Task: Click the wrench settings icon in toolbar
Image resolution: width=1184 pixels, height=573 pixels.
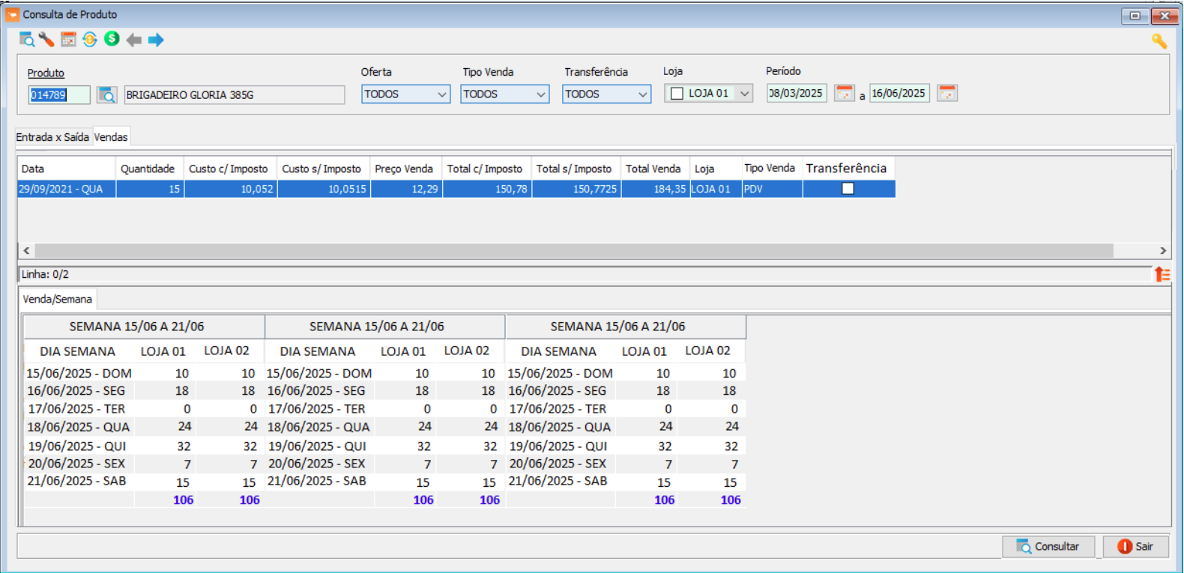Action: pyautogui.click(x=46, y=40)
